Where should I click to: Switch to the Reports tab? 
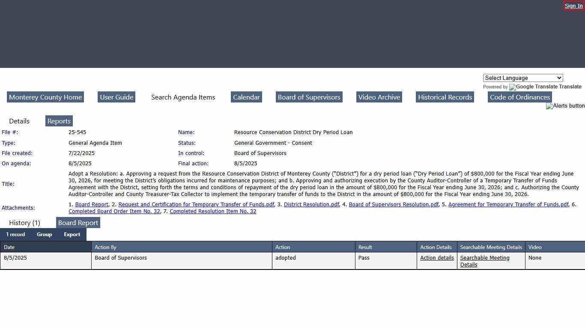tap(59, 121)
